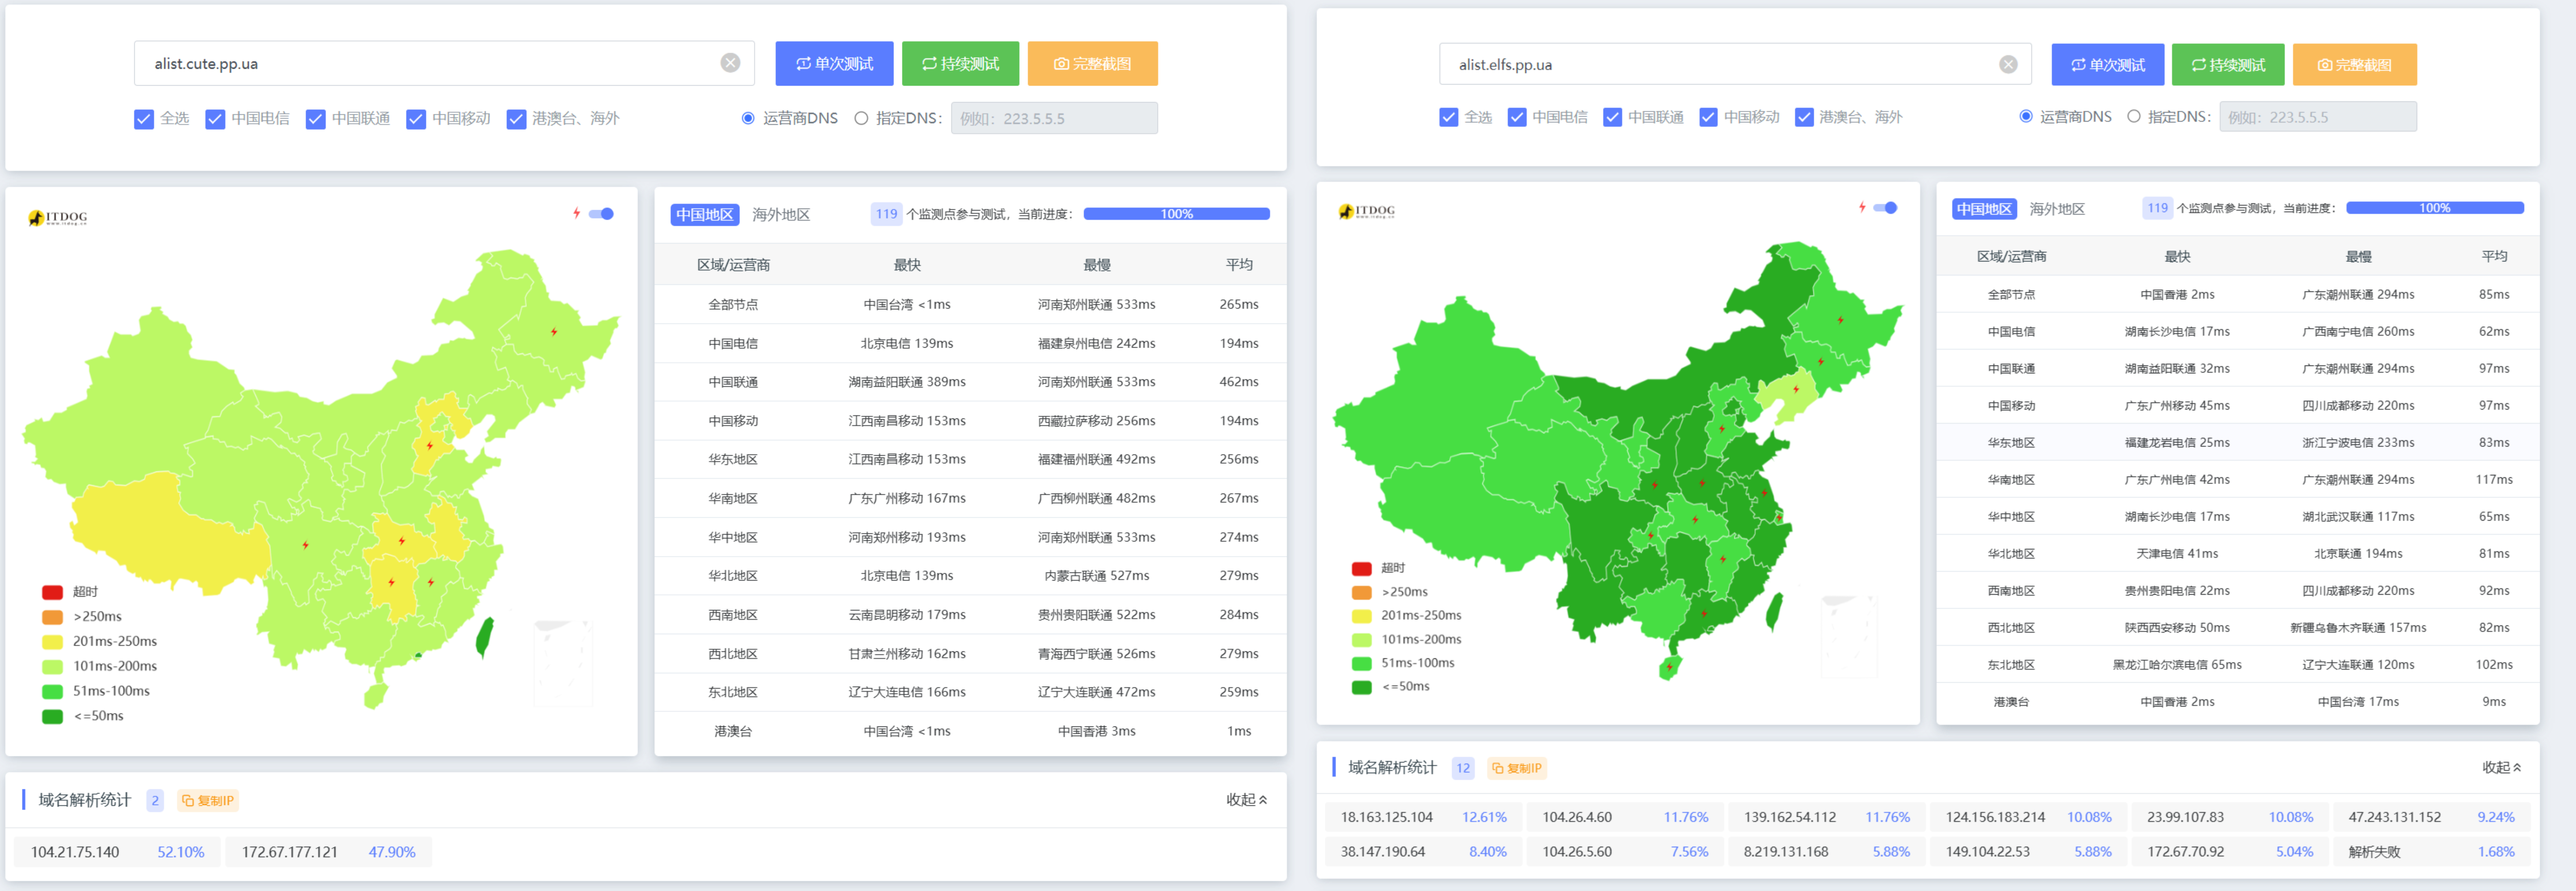This screenshot has width=2576, height=891.
Task: Run 单次测试 for alist.cute.pp.ua
Action: pos(834,63)
